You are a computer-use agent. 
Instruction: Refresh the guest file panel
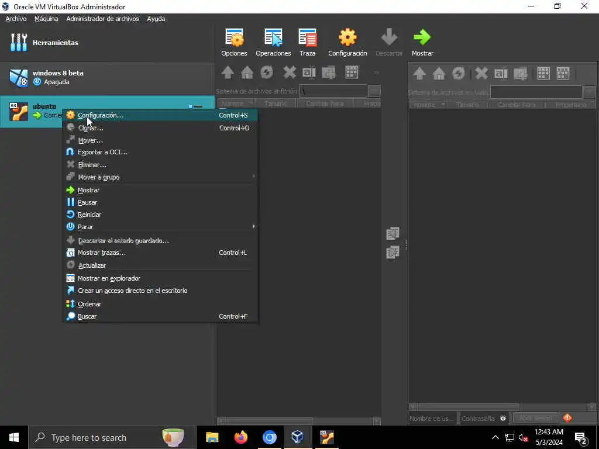tap(459, 73)
